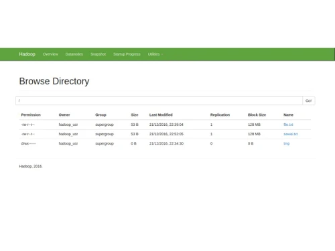Click the Permission column header
The image size is (335, 251).
coord(31,115)
